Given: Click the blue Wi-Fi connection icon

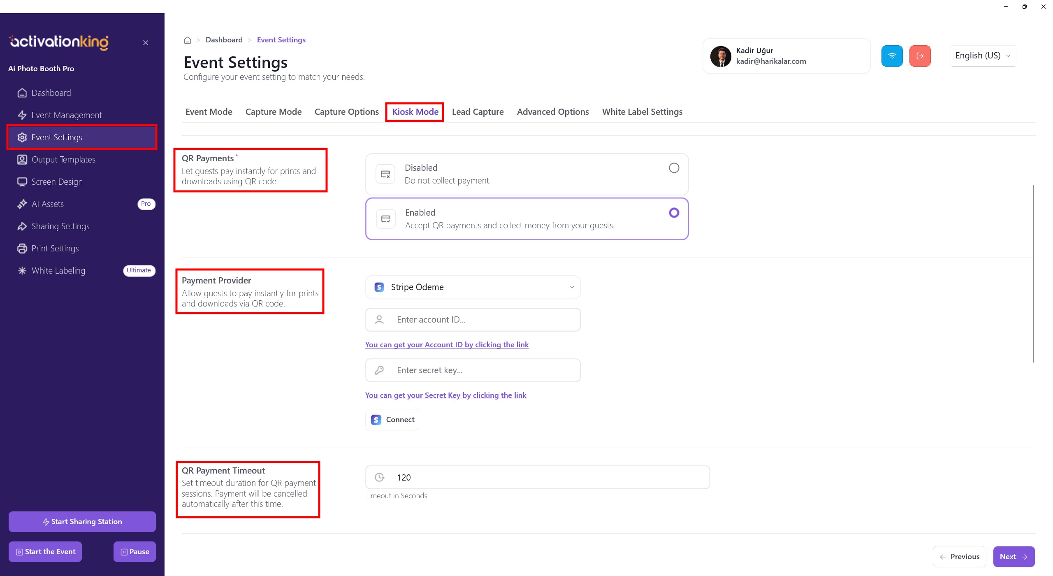Looking at the screenshot, I should coord(892,56).
